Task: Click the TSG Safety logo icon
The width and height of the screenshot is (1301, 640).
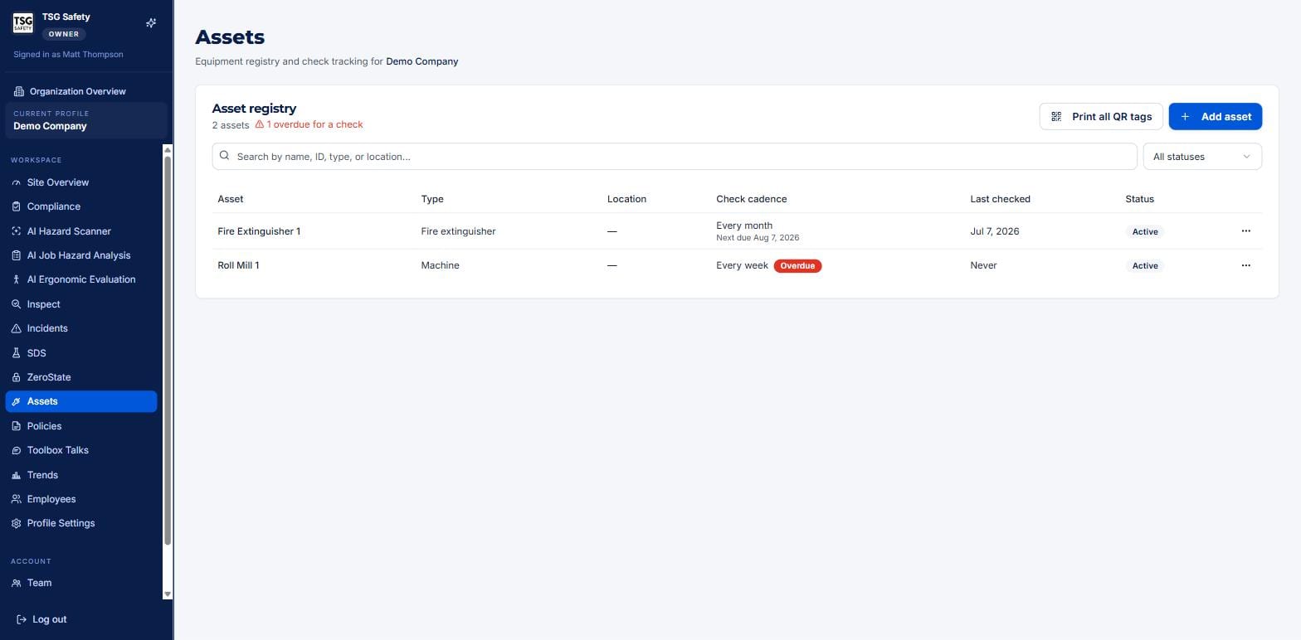Action: 23,23
